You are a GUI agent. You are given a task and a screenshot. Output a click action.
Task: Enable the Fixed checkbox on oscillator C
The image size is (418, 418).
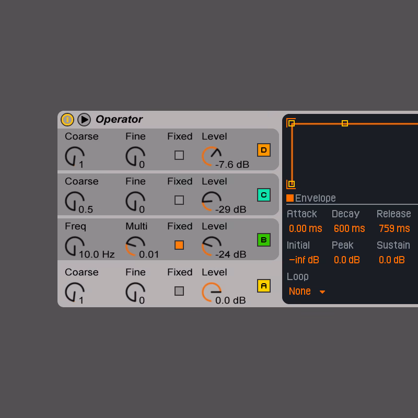tap(179, 200)
